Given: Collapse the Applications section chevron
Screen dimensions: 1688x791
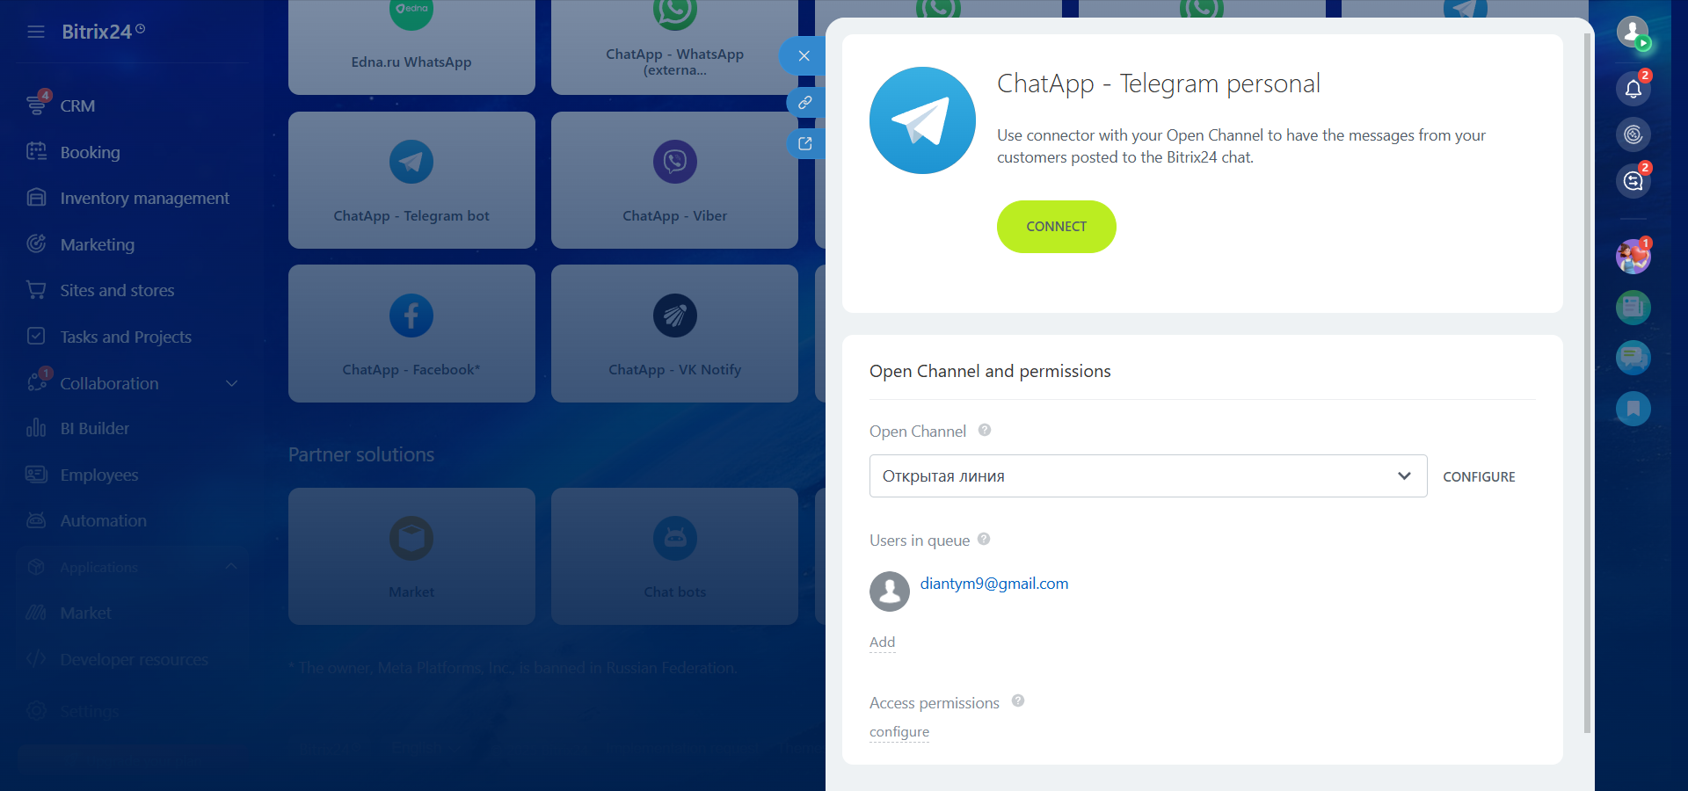Looking at the screenshot, I should point(231,567).
